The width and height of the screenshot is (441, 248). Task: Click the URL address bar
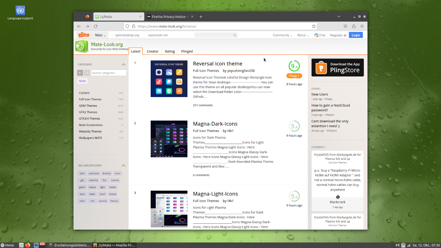220,26
